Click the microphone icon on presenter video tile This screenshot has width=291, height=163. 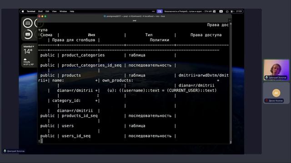point(267,77)
